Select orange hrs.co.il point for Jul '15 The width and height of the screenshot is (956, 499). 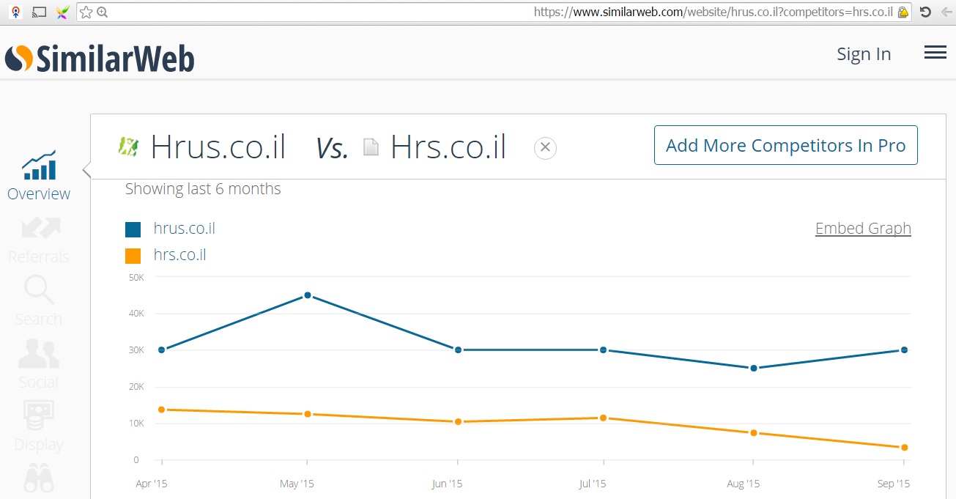(603, 418)
